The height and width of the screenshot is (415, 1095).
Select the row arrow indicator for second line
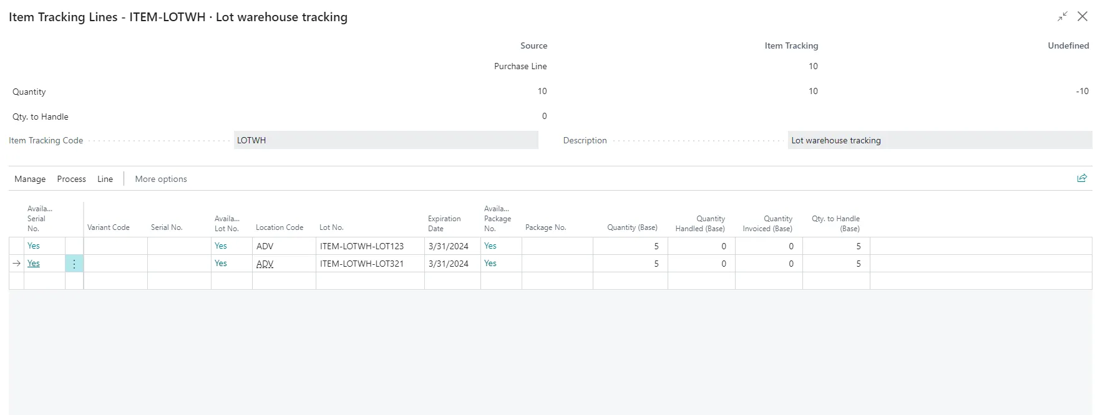pos(16,264)
